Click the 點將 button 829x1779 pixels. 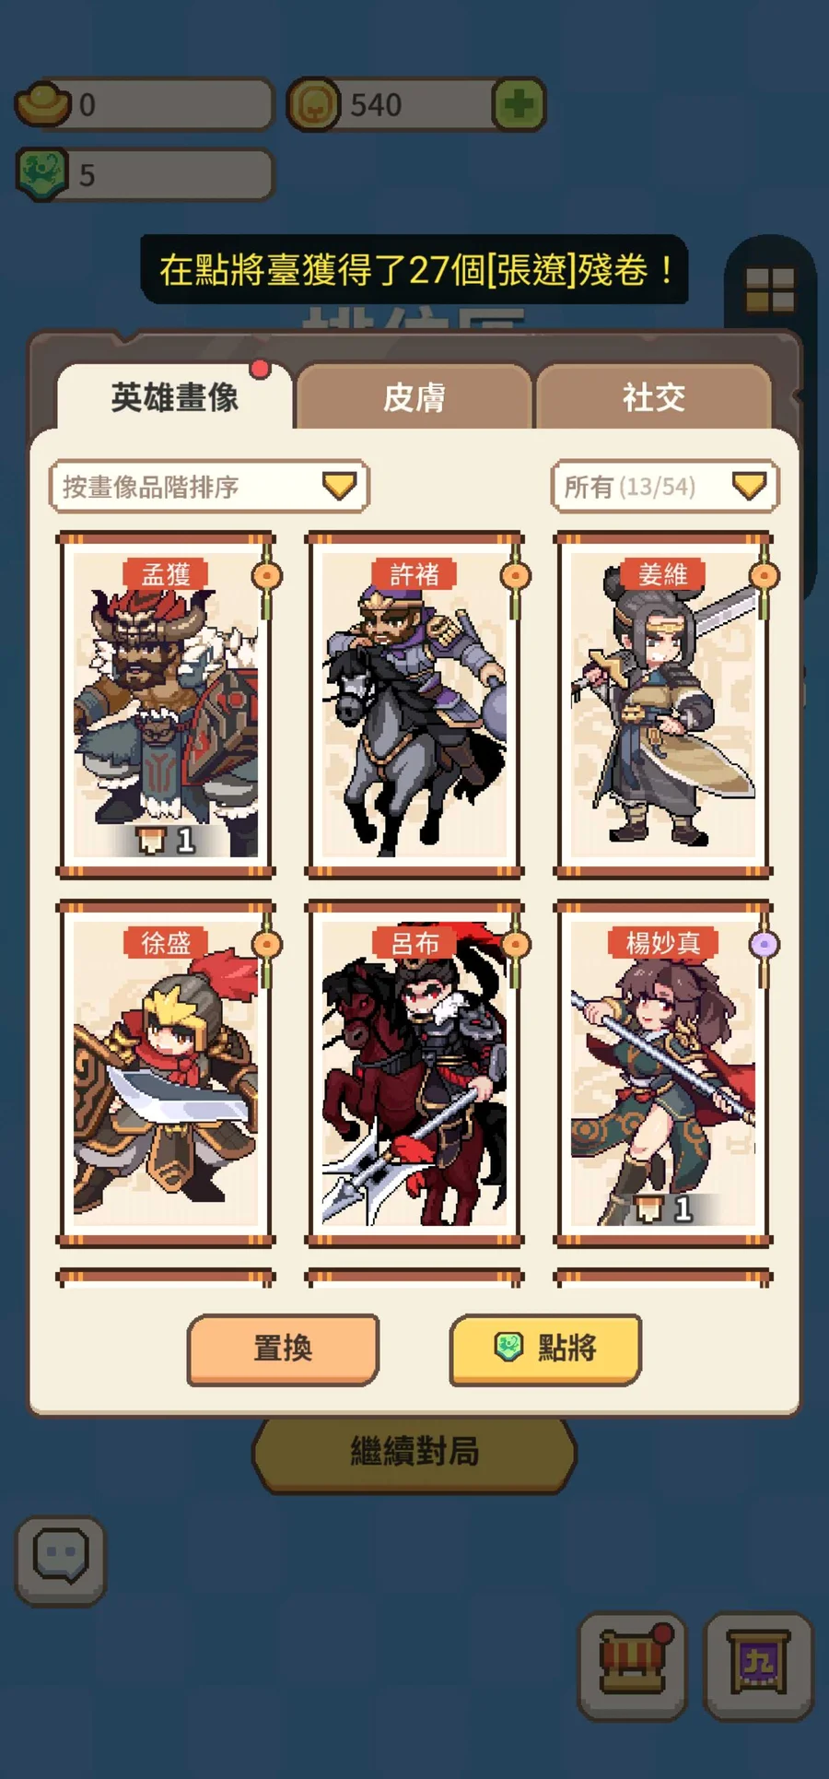[x=545, y=1349]
